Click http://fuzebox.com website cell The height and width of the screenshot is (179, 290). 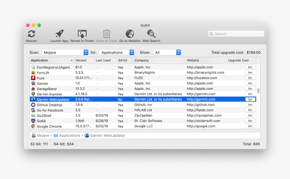(x=202, y=78)
